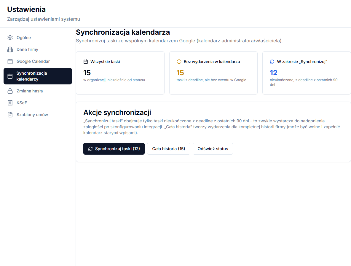Click W zakresie „Synchronizuj” title
Image resolution: width=351 pixels, height=266 pixels.
click(302, 62)
